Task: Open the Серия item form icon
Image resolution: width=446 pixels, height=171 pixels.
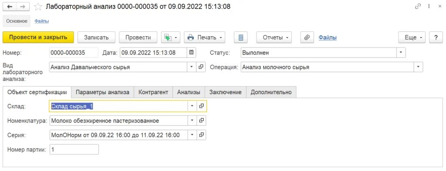Action: (x=201, y=135)
